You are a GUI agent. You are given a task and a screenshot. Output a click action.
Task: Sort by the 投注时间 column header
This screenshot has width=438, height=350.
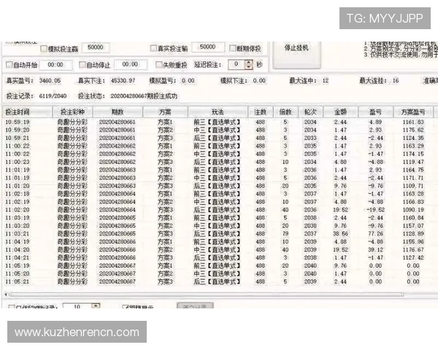click(x=27, y=112)
